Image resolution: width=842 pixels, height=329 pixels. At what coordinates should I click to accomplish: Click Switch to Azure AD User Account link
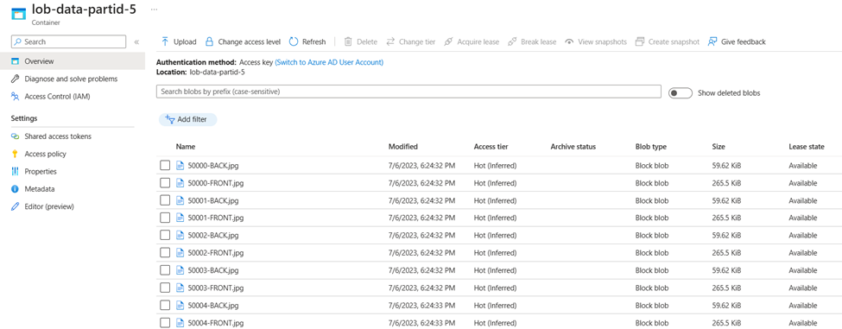point(329,62)
